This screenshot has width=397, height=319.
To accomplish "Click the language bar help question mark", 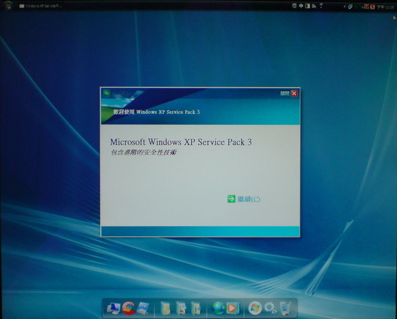I will click(x=321, y=5).
